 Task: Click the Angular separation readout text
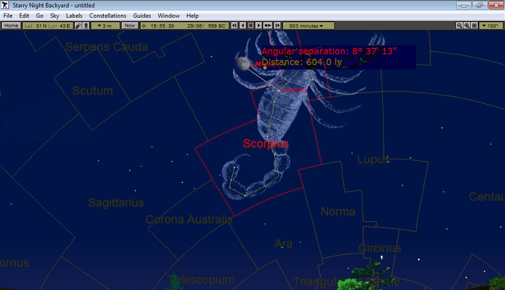(329, 51)
